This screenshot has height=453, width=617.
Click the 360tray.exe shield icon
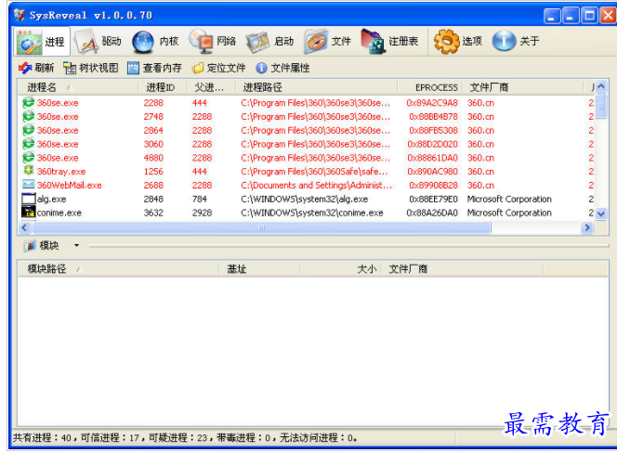tap(28, 171)
